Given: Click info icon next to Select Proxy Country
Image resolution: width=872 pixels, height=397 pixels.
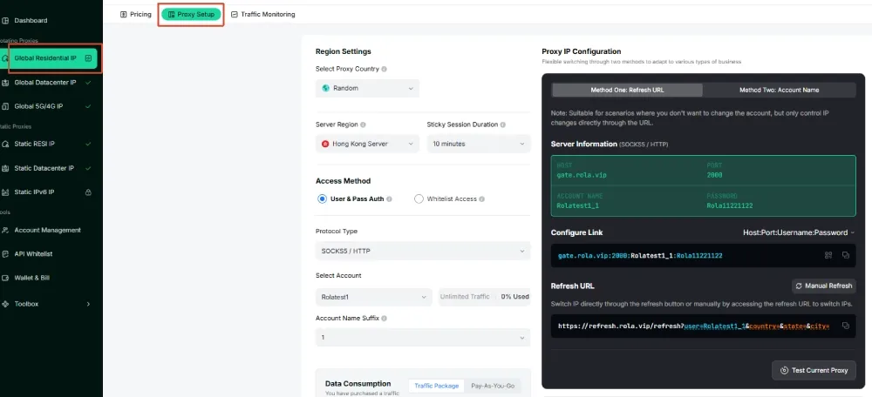Looking at the screenshot, I should (385, 70).
